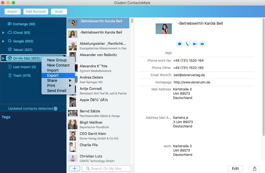Click the magnifier icon in the search field
The width and height of the screenshot is (265, 173).
88,168
